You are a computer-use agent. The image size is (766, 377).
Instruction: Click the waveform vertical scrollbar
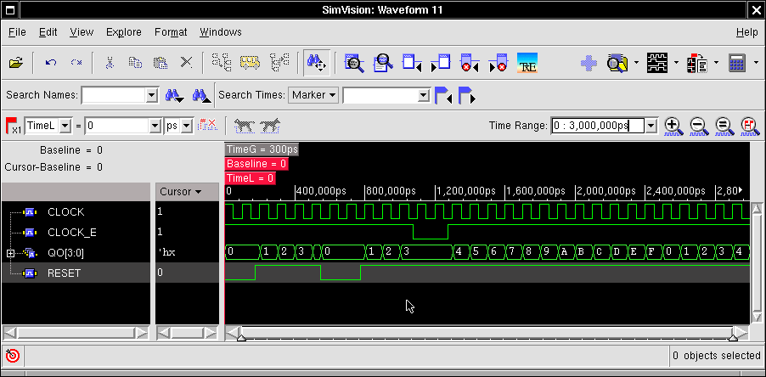(x=757, y=263)
